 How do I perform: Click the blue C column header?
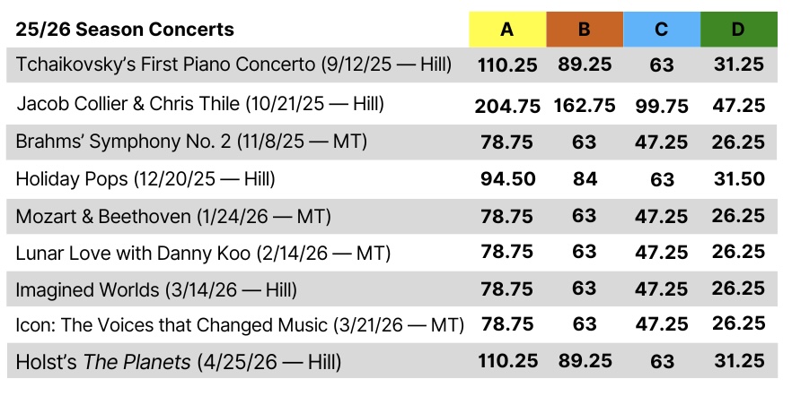[x=662, y=30]
